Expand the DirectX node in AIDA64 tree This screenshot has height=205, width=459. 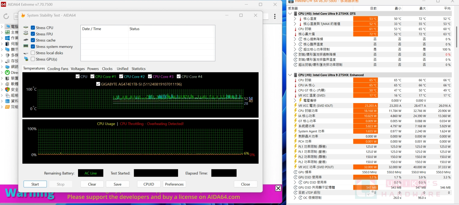pos(2,73)
